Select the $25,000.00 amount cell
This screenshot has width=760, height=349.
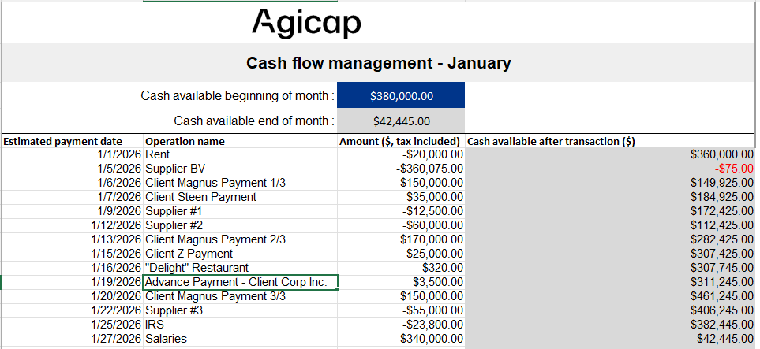point(401,254)
